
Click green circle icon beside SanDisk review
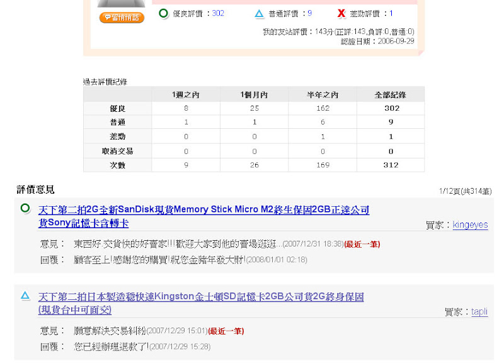(x=25, y=209)
